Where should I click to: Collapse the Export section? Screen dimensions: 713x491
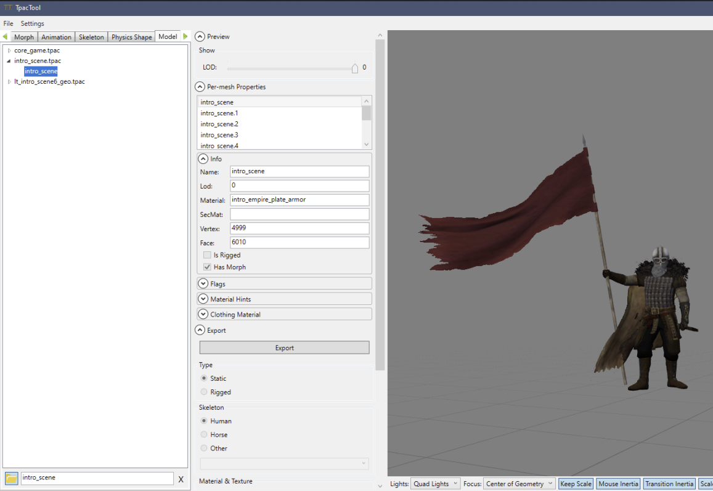200,330
